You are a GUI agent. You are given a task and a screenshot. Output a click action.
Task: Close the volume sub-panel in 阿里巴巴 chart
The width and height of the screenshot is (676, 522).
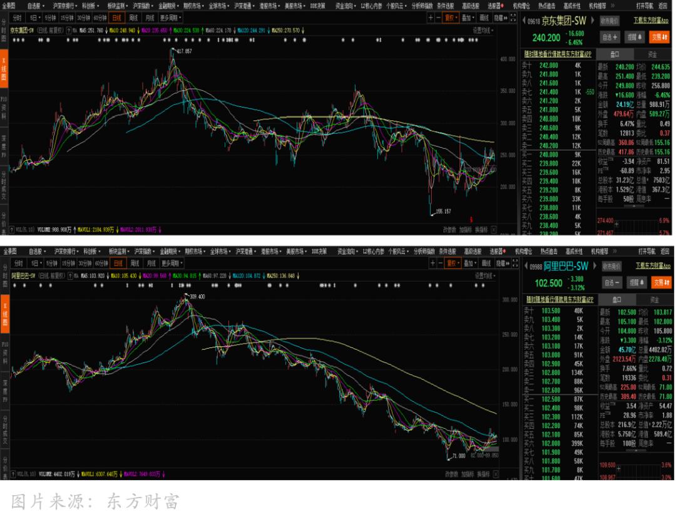coord(495,474)
